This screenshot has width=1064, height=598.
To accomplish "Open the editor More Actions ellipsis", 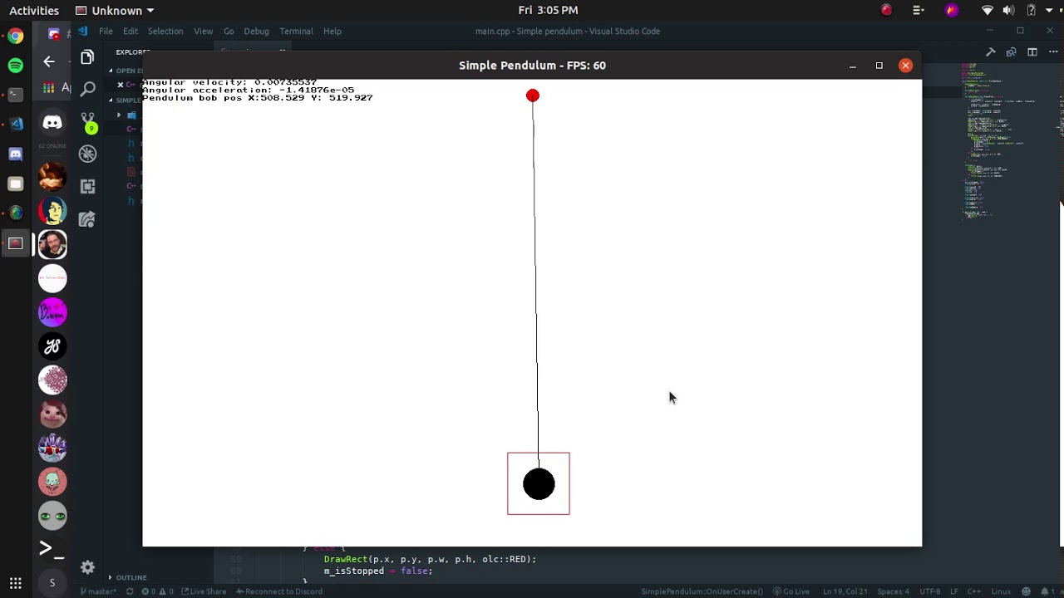I will pos(1053,51).
